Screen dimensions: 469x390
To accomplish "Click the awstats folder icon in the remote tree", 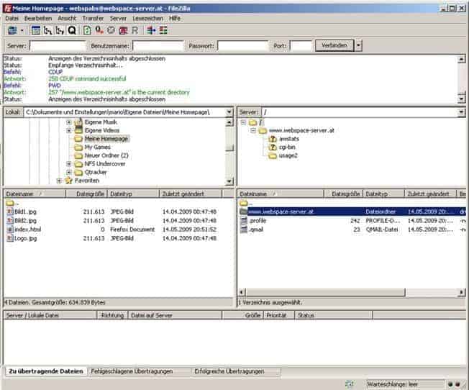I will click(273, 139).
